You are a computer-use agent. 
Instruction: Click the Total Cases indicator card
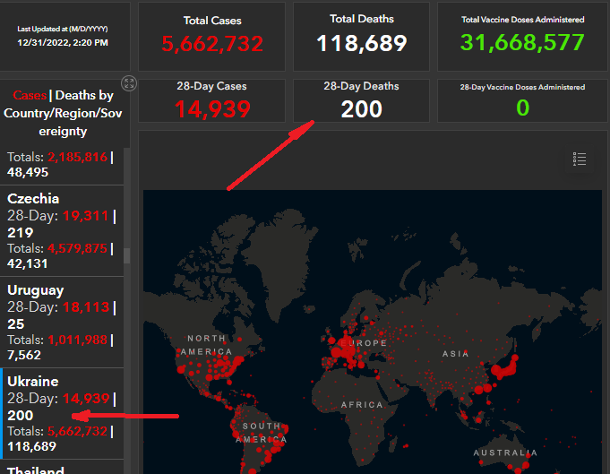point(212,36)
